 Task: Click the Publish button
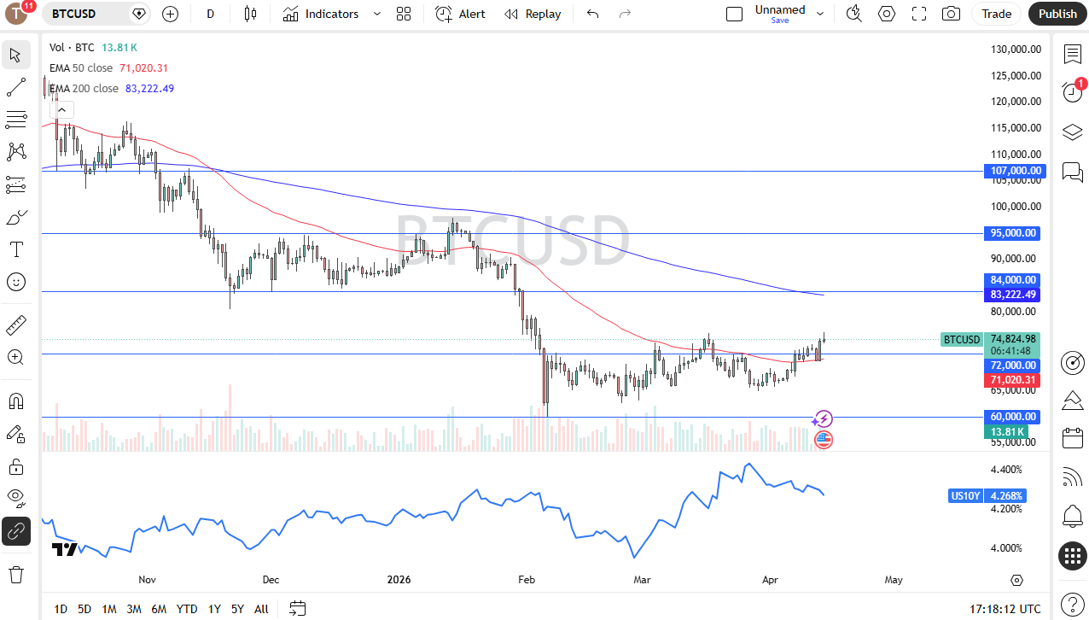click(1057, 14)
